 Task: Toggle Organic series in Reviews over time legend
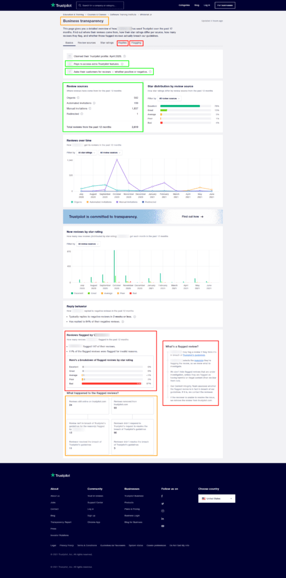pyautogui.click(x=77, y=202)
